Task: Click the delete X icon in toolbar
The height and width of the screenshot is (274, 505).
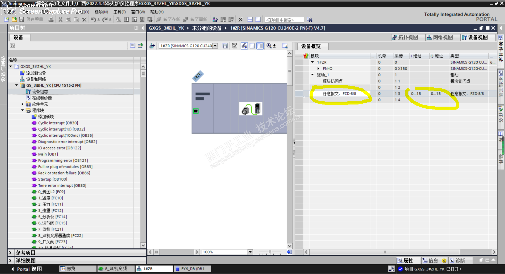Action: 84,19
